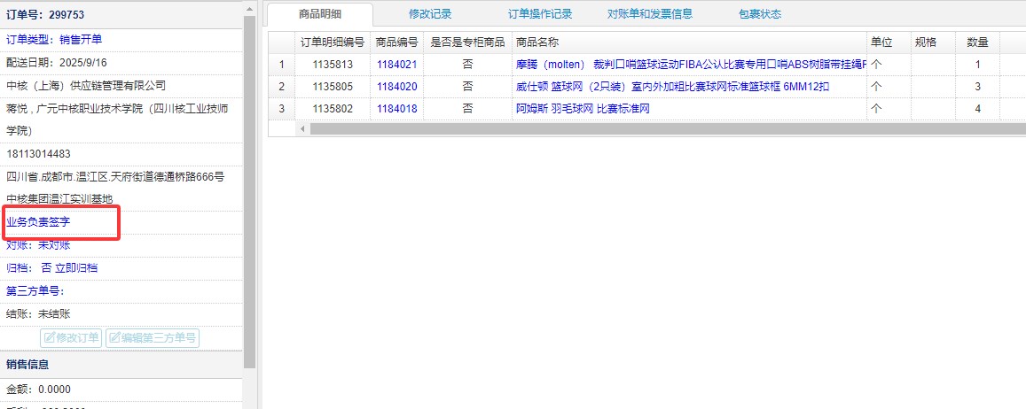Open product code 1184021 link
Screen dimensions: 1026x409
click(396, 65)
